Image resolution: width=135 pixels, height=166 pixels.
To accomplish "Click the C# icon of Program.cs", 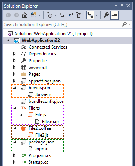I will tap(24, 155).
